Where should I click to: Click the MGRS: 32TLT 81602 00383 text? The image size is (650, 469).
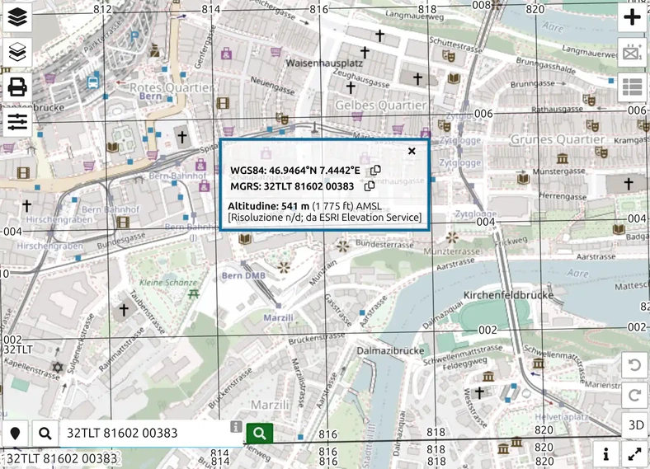tap(292, 186)
